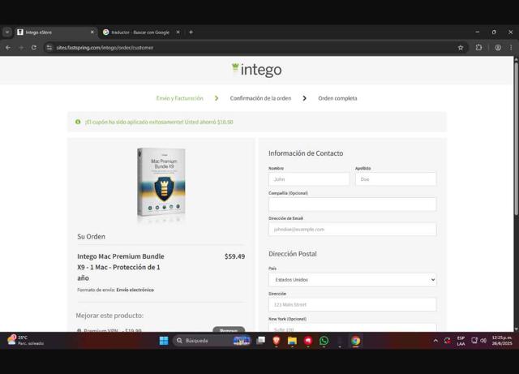The height and width of the screenshot is (374, 519).
Task: Click the Intego Mac Premium Bundle product title
Action: [x=121, y=267]
